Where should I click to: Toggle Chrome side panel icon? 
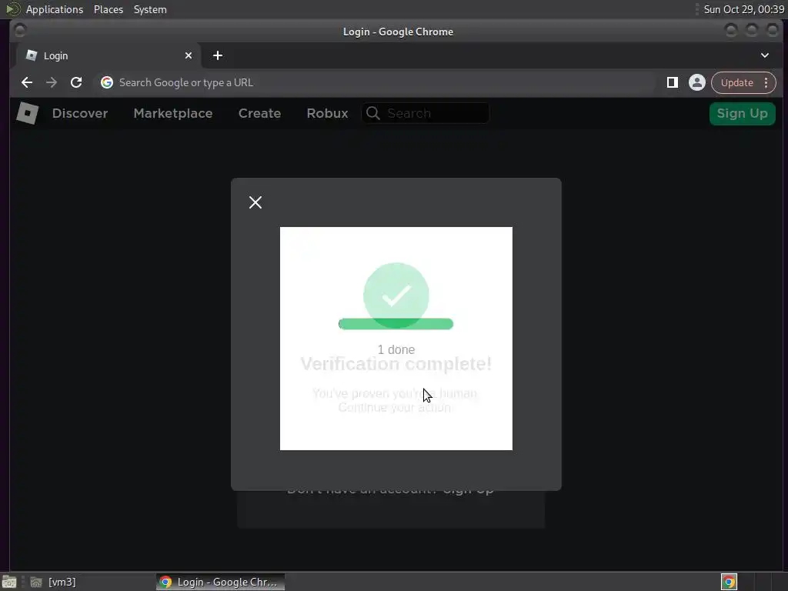tap(672, 82)
